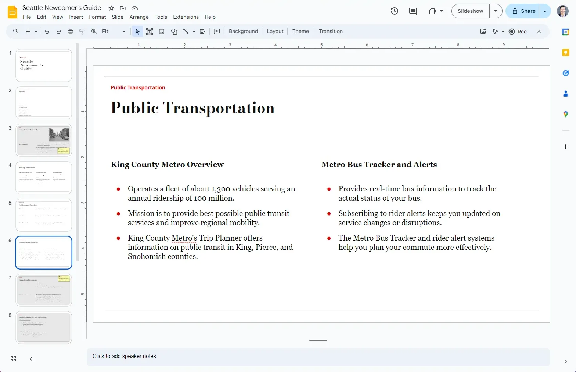Choose the select cursor tool
This screenshot has width=576, height=372.
click(137, 31)
